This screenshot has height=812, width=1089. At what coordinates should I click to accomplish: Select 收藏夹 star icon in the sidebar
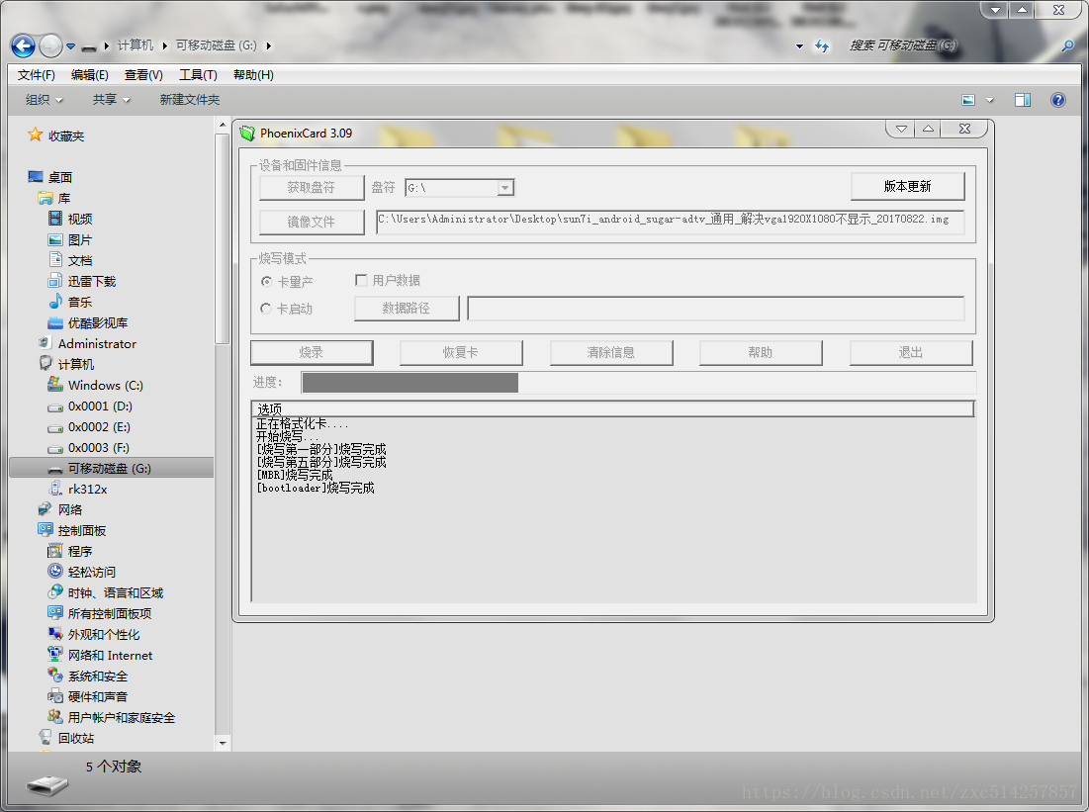tap(35, 135)
